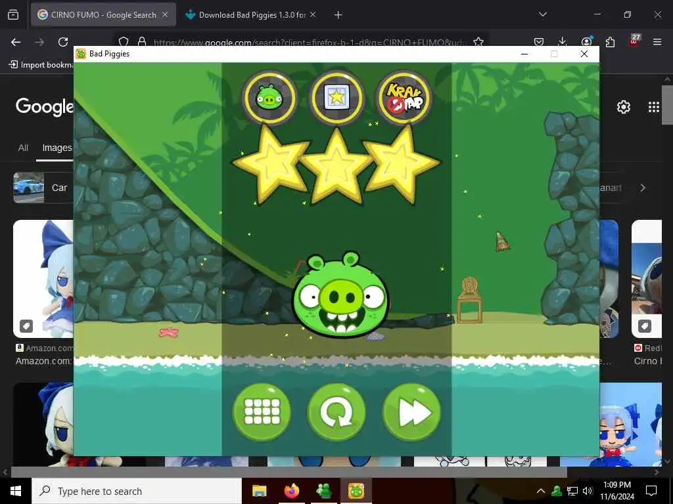Go to next level with fast-forward button
This screenshot has width=673, height=504.
click(411, 412)
